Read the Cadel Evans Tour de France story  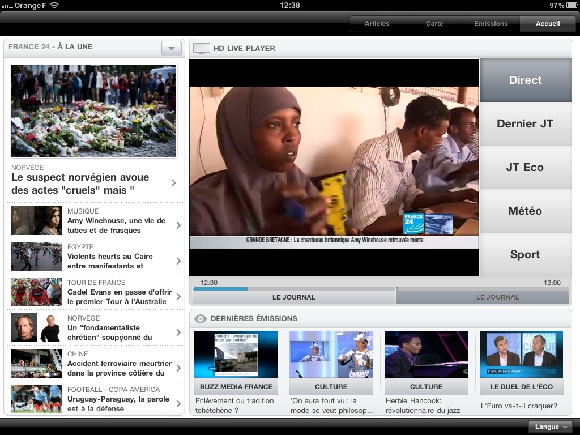(x=119, y=292)
